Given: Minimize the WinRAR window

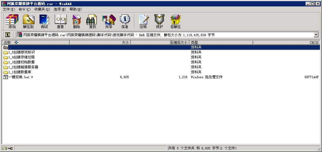Looking at the screenshot, I should (308, 4).
